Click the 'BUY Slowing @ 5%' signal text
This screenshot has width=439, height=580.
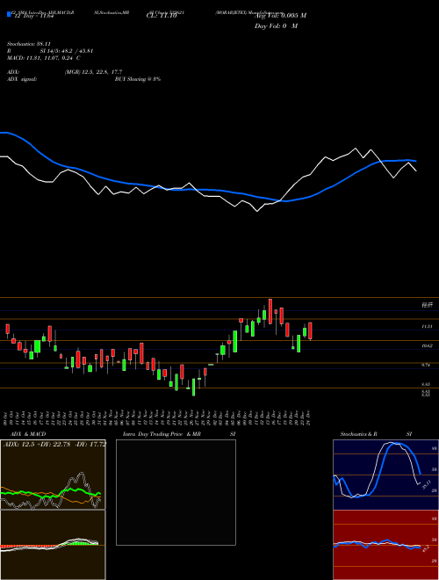coord(138,79)
